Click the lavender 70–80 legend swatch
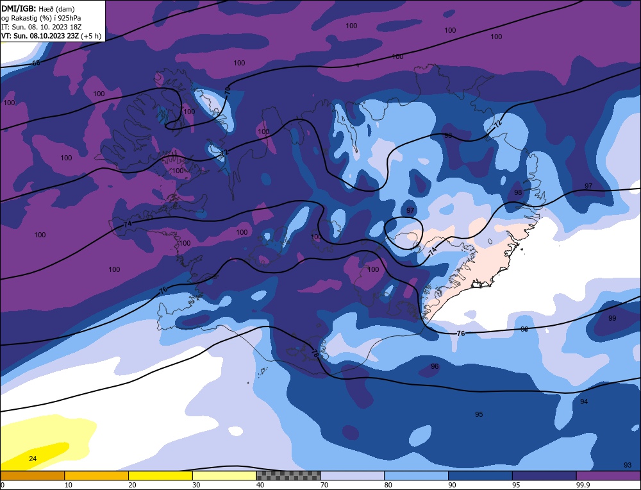Screen dimensions: 641x490 pyautogui.click(x=353, y=476)
